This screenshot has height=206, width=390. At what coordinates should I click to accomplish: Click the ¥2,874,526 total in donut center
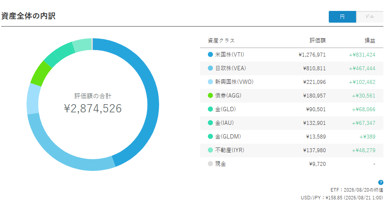click(x=93, y=108)
